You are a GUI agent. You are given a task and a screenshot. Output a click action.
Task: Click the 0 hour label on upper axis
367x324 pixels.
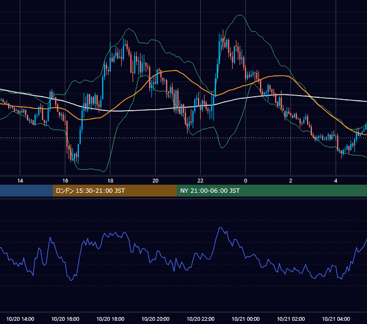246,181
